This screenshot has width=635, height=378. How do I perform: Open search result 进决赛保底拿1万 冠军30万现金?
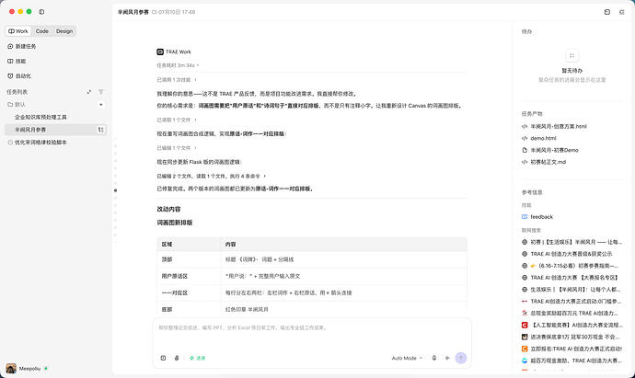[571, 337]
